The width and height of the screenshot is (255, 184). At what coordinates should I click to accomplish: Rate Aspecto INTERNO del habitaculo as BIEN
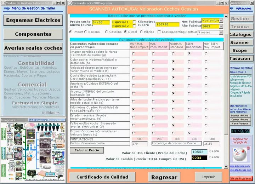[189, 93]
